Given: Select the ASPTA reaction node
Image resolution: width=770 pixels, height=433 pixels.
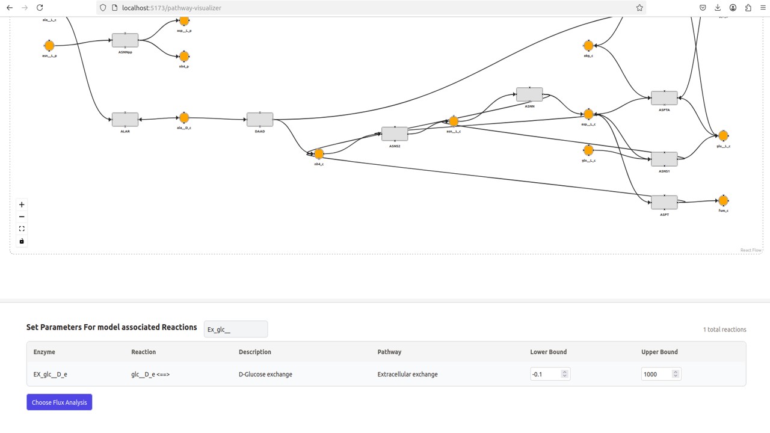Looking at the screenshot, I should coord(664,97).
